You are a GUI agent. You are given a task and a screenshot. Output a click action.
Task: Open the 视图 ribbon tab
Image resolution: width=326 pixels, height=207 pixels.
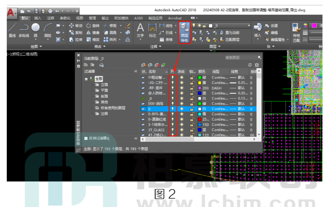79,18
